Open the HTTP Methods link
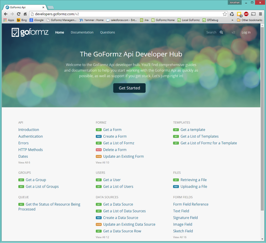The height and width of the screenshot is (243, 266). (x=31, y=150)
